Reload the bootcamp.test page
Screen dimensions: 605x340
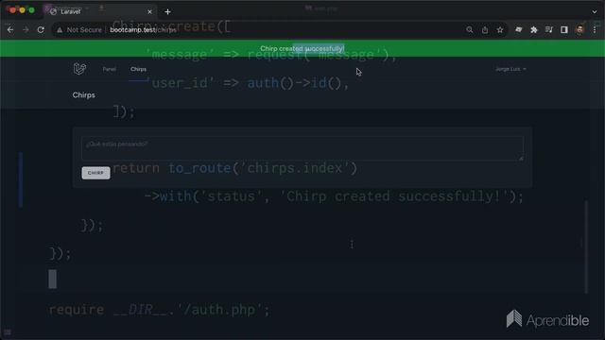click(41, 29)
